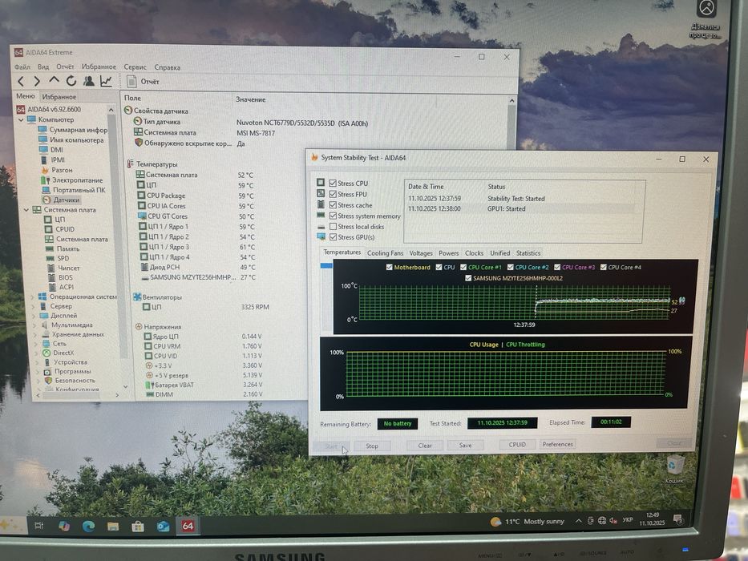Select Суммарная информация tree item
748x561 pixels.
click(x=73, y=130)
